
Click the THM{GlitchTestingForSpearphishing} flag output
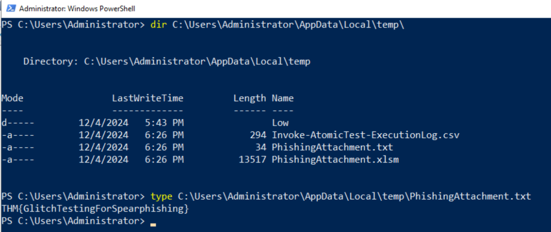(95, 209)
